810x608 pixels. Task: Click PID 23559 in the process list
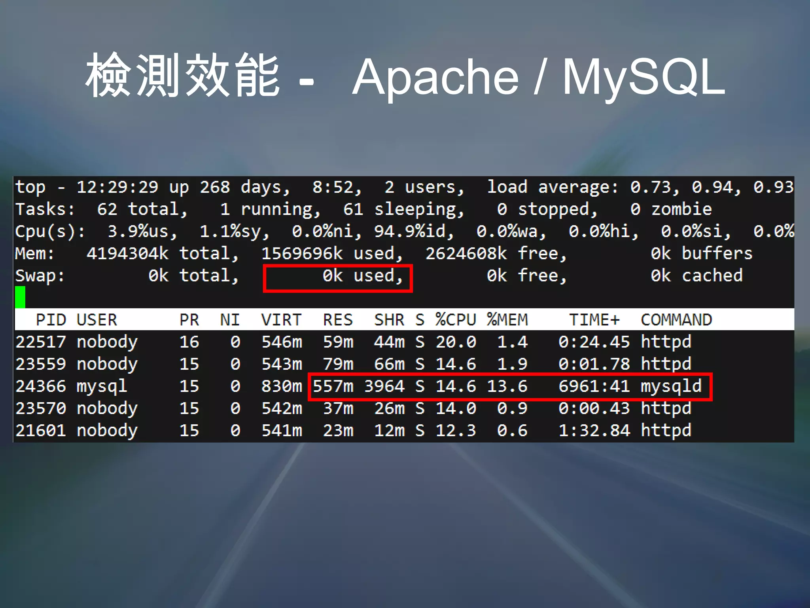(41, 364)
